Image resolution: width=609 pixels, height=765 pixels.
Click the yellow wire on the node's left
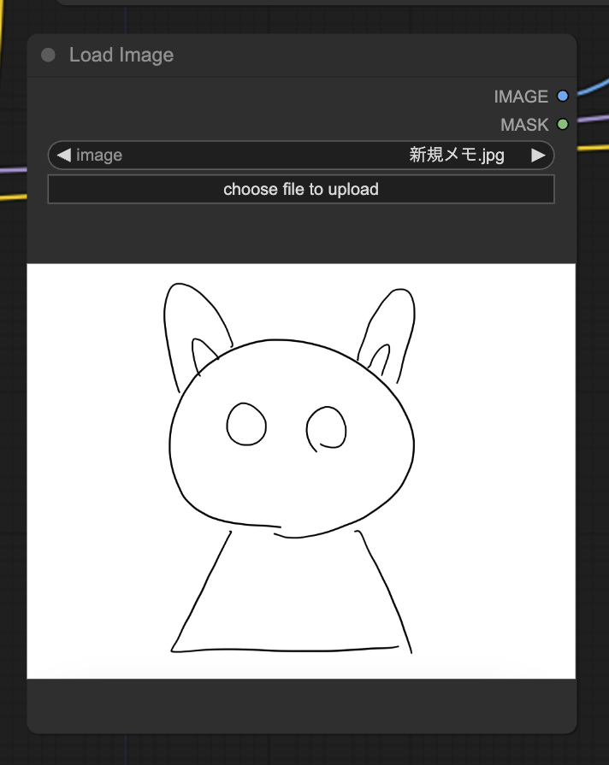12,197
